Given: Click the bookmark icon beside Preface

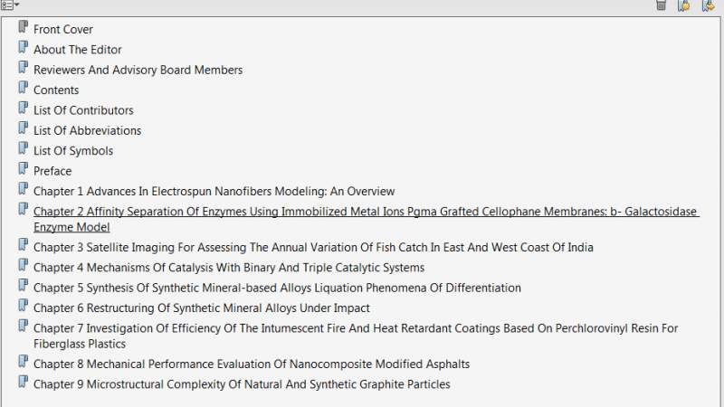Looking at the screenshot, I should [24, 169].
